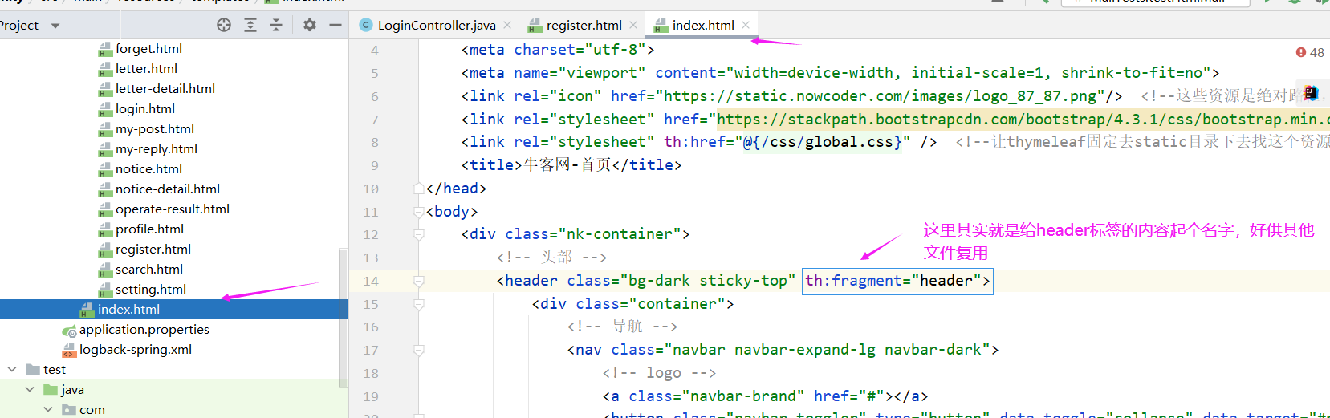Fold the container div at line 15
The height and width of the screenshot is (418, 1330).
point(418,304)
